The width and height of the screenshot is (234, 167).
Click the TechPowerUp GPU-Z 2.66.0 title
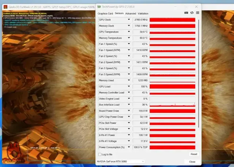click(118, 7)
